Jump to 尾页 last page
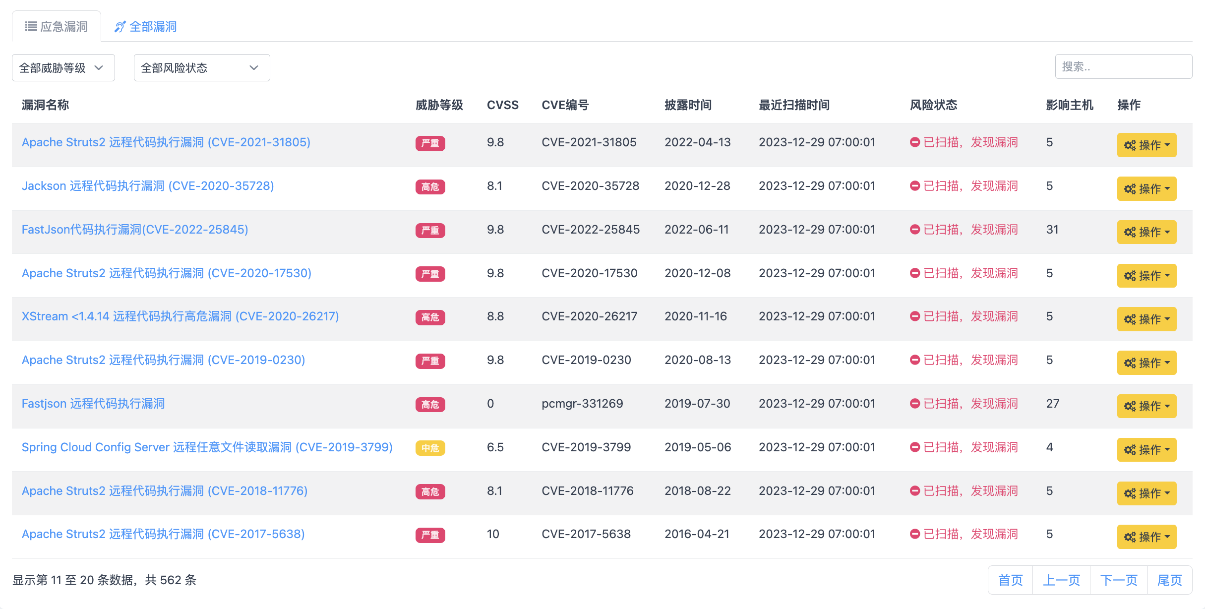Viewport: 1205px width, 609px height. [x=1169, y=580]
